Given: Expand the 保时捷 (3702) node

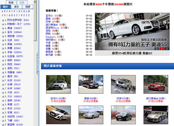Looking at the screenshot, I should [x=3, y=36].
